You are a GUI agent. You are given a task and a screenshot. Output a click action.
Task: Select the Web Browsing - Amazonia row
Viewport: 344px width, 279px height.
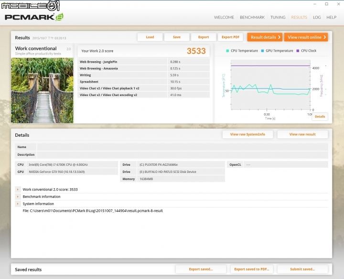(x=143, y=68)
